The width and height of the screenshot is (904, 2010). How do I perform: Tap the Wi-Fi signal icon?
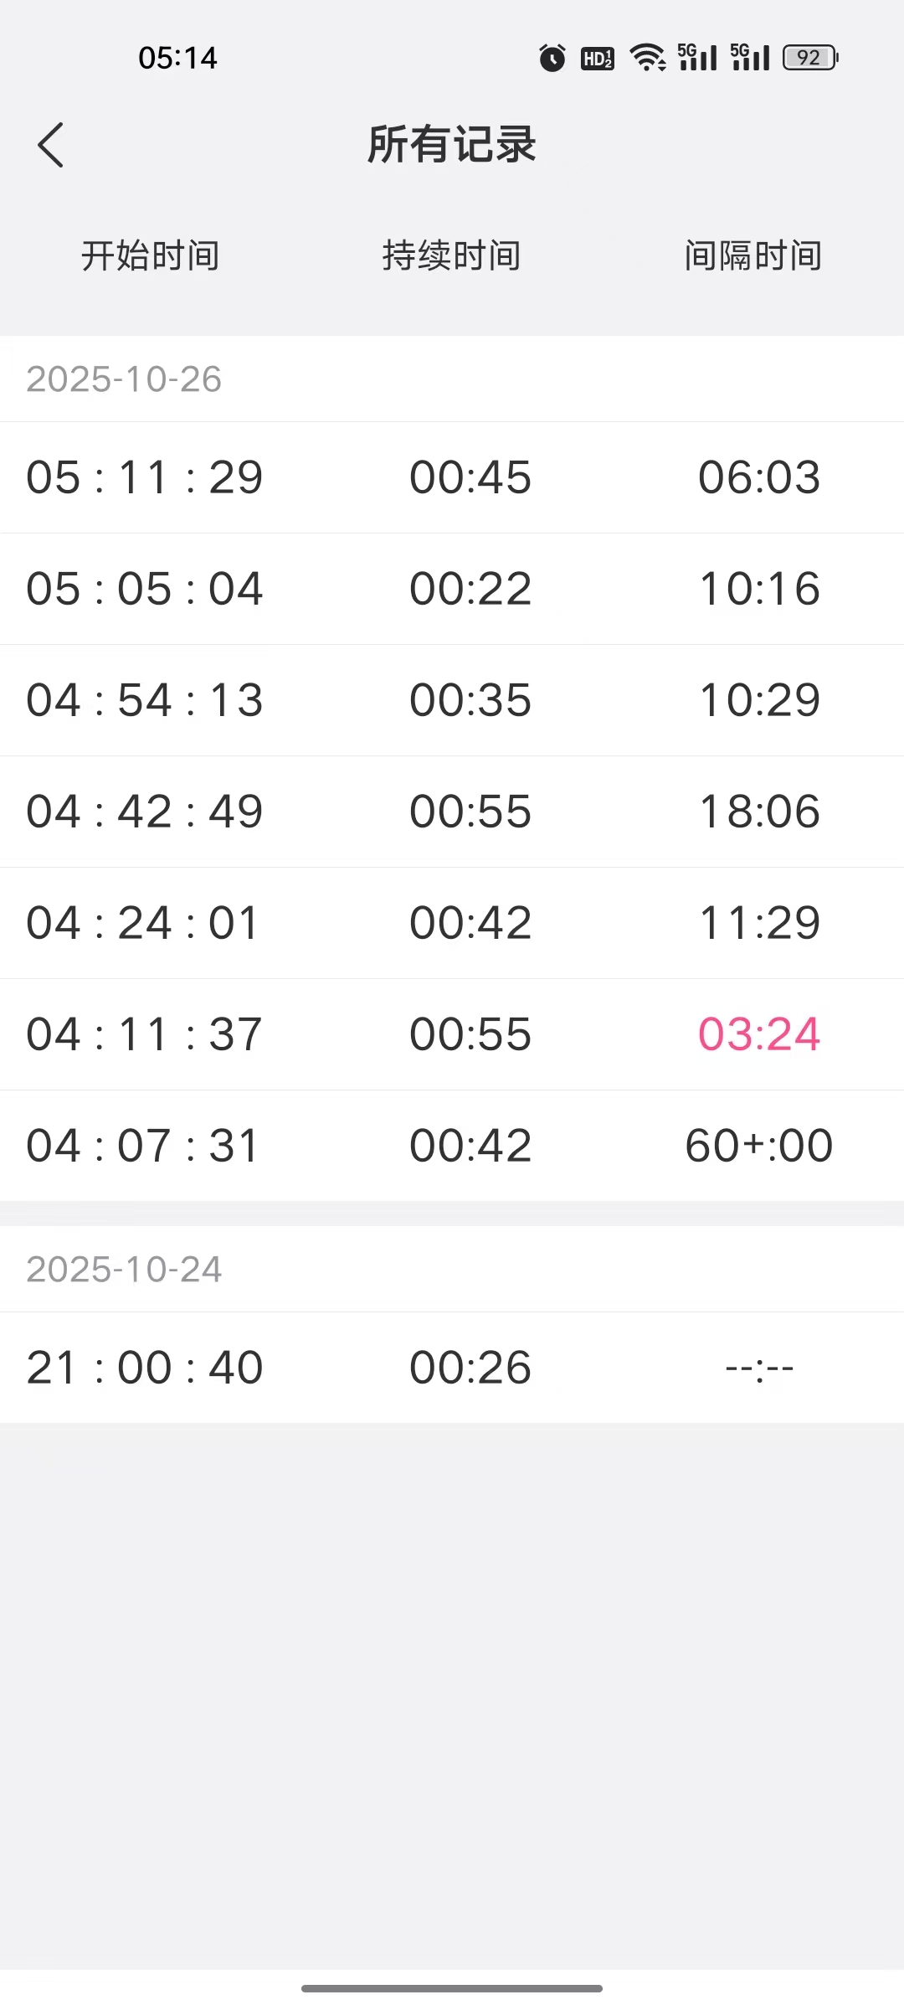pos(647,58)
